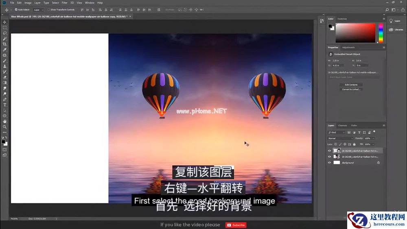
Task: Switch to the Channels tab
Action: click(342, 126)
